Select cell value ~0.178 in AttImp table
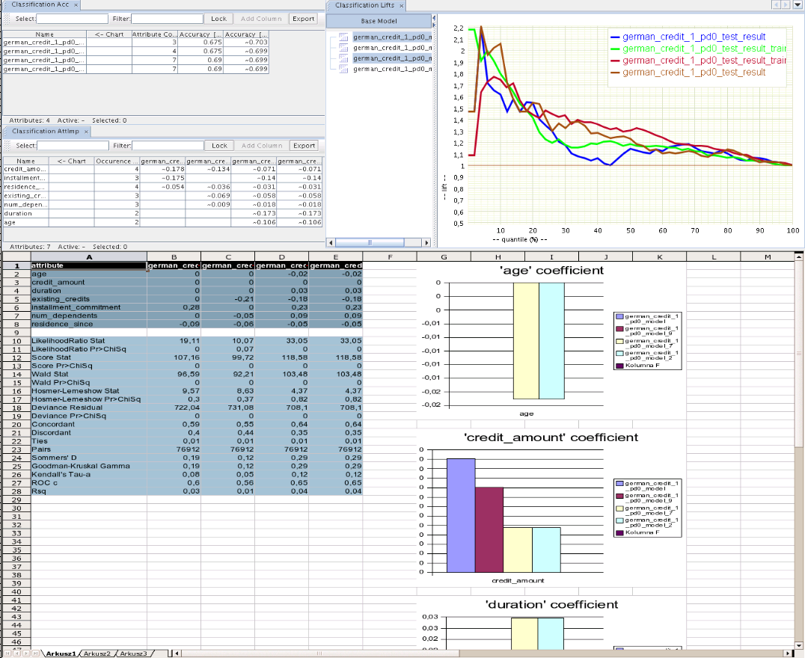Viewport: 805px width, 658px height. click(163, 169)
